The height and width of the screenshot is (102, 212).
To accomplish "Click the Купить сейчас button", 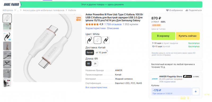I will 188,36.
